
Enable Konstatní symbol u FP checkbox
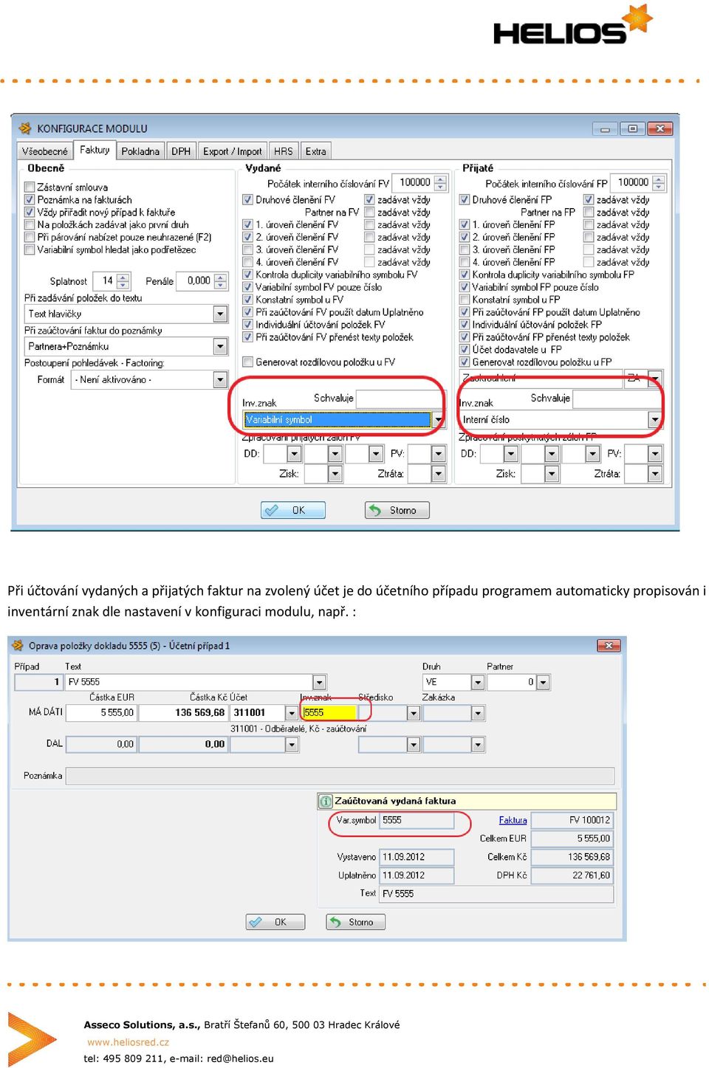(465, 300)
